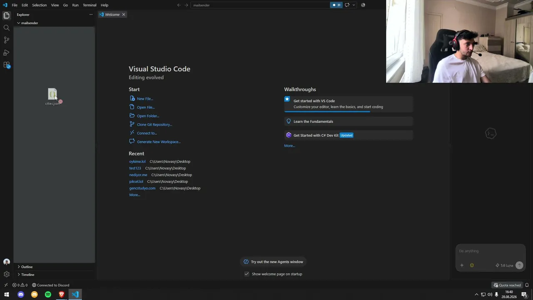The width and height of the screenshot is (533, 300).
Task: Open the Edit menu
Action: [25, 5]
